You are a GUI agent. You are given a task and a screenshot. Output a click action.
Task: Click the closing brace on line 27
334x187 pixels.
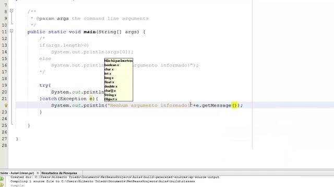click(x=17, y=139)
